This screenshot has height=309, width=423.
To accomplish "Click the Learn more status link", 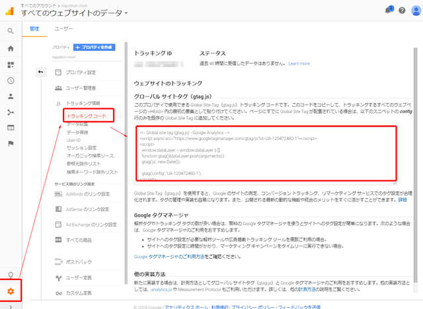I will click(x=299, y=63).
